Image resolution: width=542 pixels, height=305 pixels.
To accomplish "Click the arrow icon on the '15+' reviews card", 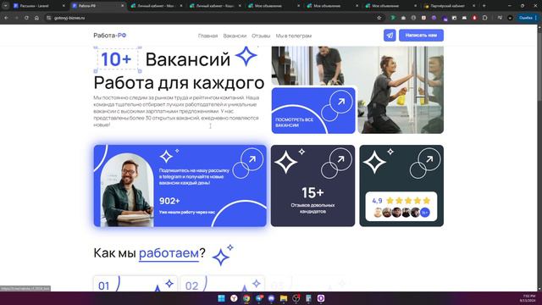I will click(340, 159).
